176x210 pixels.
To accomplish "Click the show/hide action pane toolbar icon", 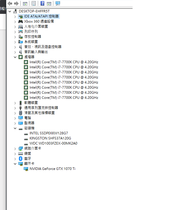I will click(x=49, y=4).
